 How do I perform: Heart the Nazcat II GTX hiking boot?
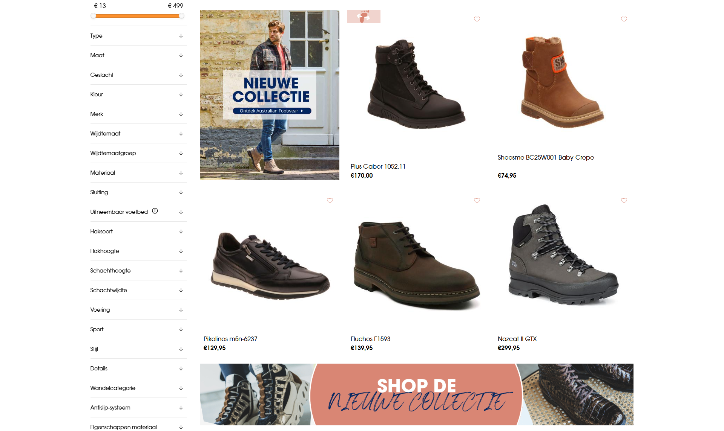tap(624, 201)
